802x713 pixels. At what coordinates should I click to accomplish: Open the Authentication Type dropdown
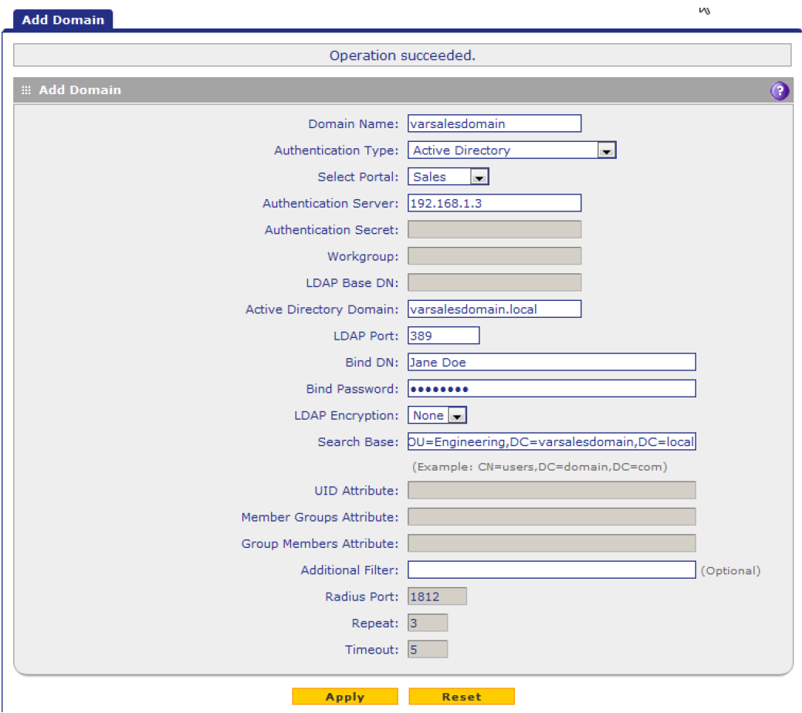[x=512, y=150]
